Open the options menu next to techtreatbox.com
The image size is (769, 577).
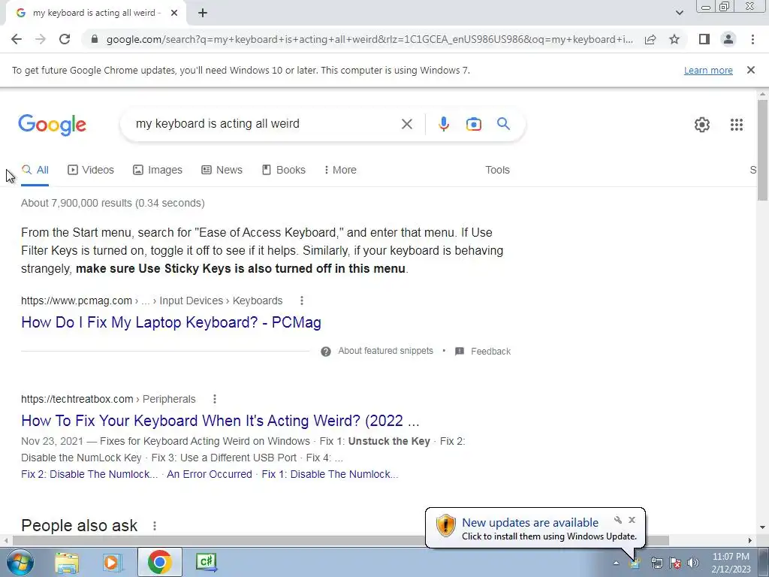(x=214, y=399)
